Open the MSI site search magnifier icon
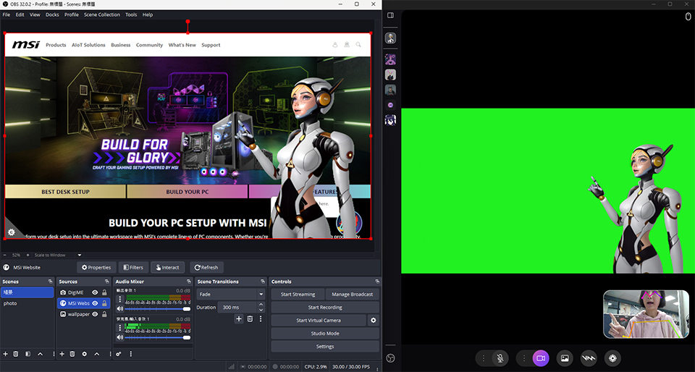 [x=358, y=45]
